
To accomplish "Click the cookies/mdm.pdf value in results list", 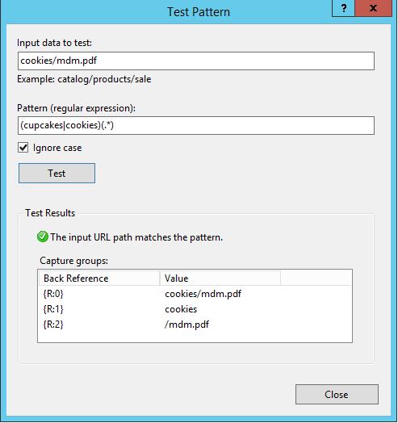I will [203, 294].
